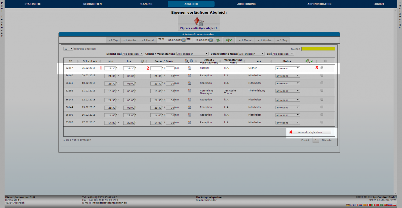Switch language with the French flag
This screenshot has width=402, height=208.
pos(356,205)
